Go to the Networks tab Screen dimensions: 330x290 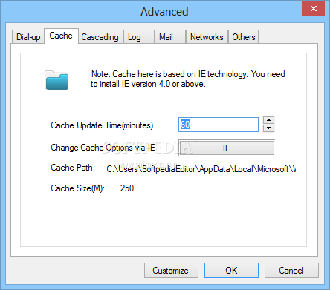pyautogui.click(x=207, y=37)
